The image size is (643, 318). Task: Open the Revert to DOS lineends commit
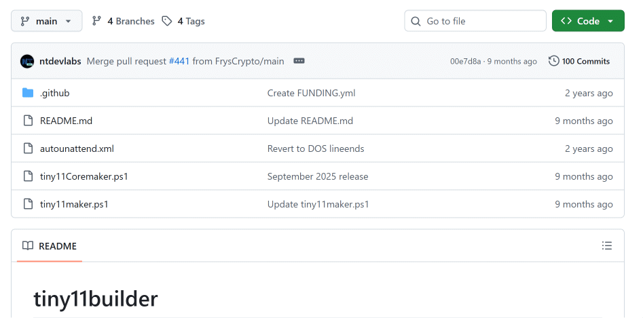[x=316, y=148]
